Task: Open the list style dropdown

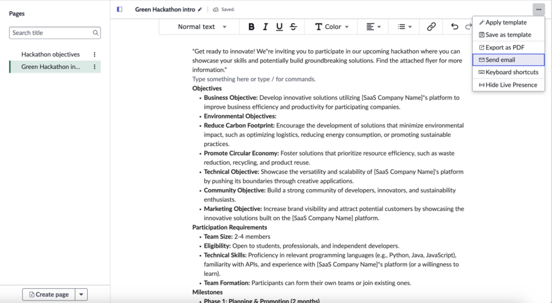Action: point(404,26)
